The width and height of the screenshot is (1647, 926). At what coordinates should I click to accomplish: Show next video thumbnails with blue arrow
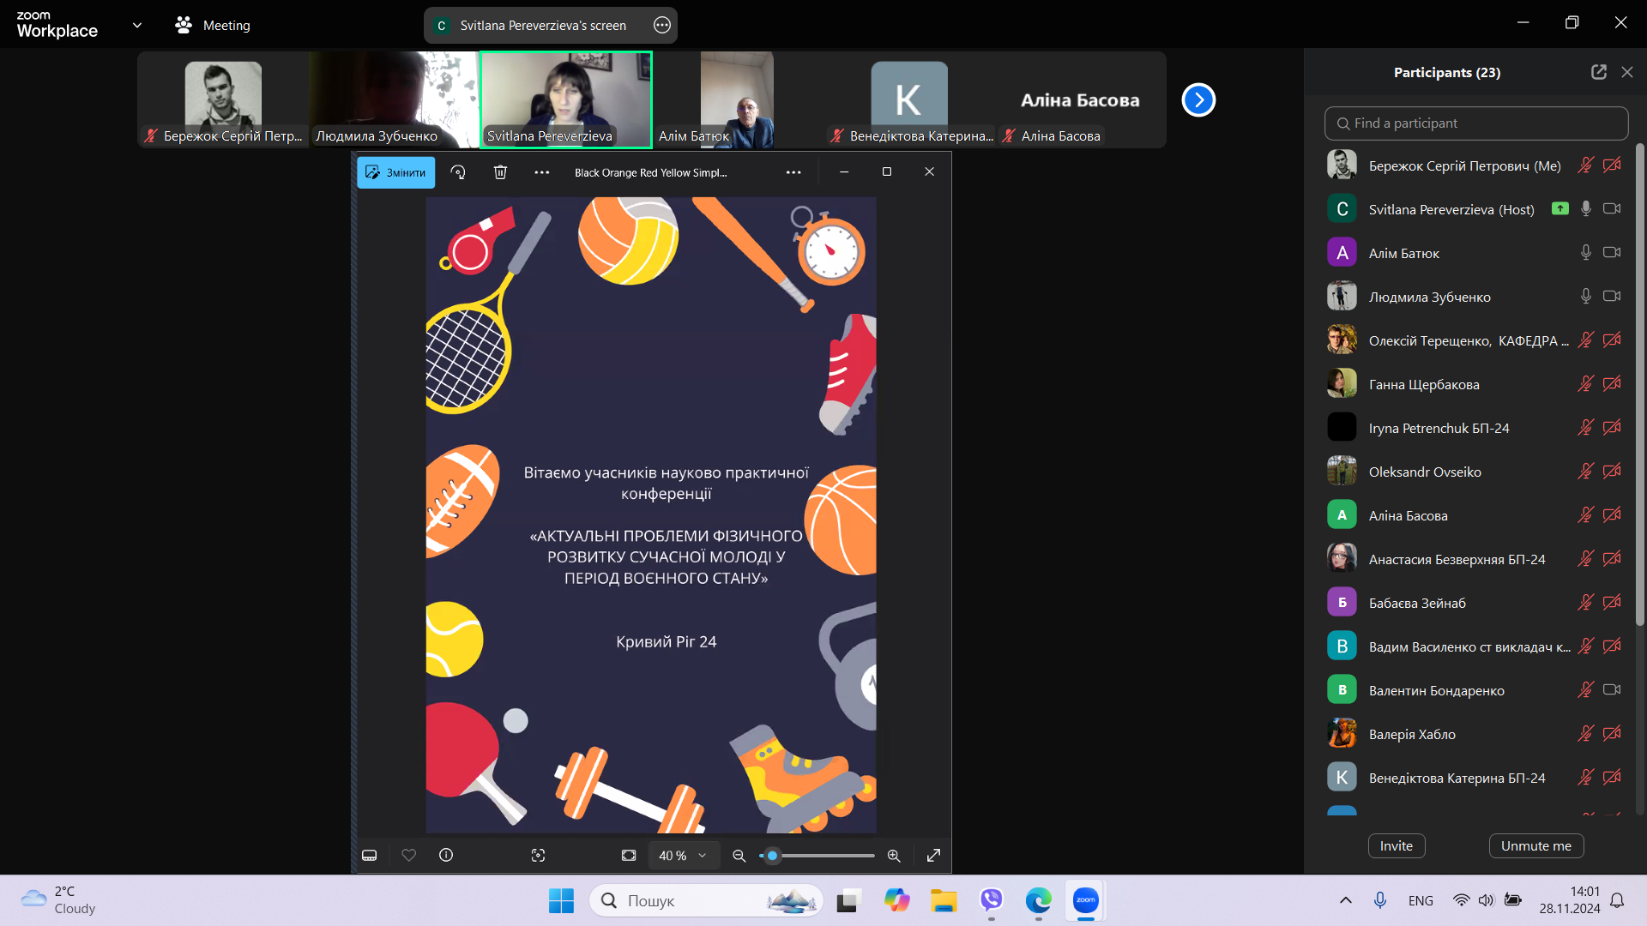1198,100
